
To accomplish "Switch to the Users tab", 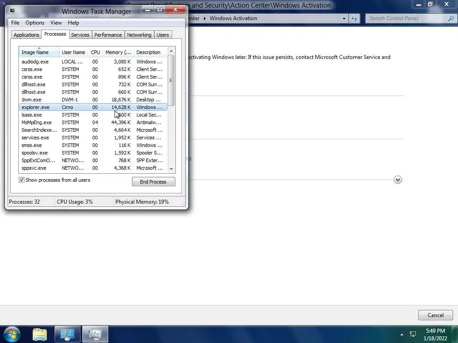I will click(163, 35).
